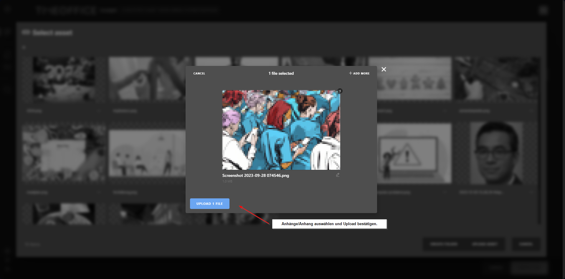Viewport: 565px width, 279px height.
Task: Select the man with glasses portrait thumbnail
Action: pos(496,153)
